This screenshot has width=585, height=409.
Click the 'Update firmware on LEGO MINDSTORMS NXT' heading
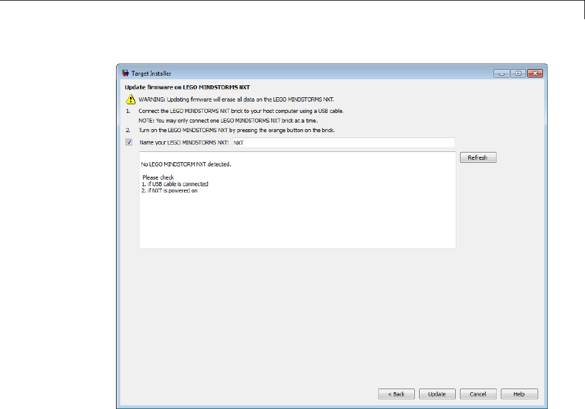point(188,87)
